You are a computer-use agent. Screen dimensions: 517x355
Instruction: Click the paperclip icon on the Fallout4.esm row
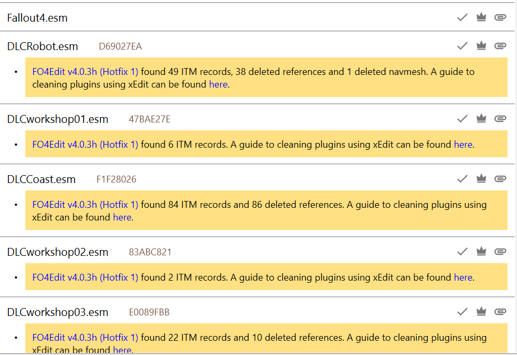(500, 17)
